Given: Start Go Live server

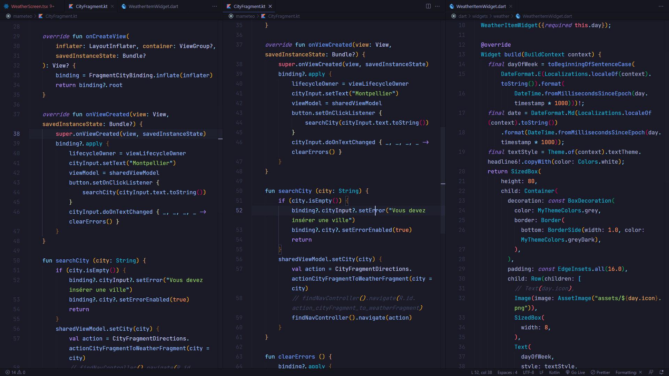Looking at the screenshot, I should tap(575, 372).
